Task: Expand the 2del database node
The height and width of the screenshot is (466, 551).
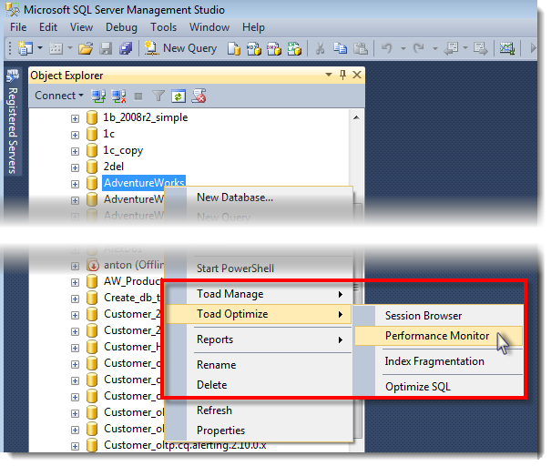Action: 75,167
